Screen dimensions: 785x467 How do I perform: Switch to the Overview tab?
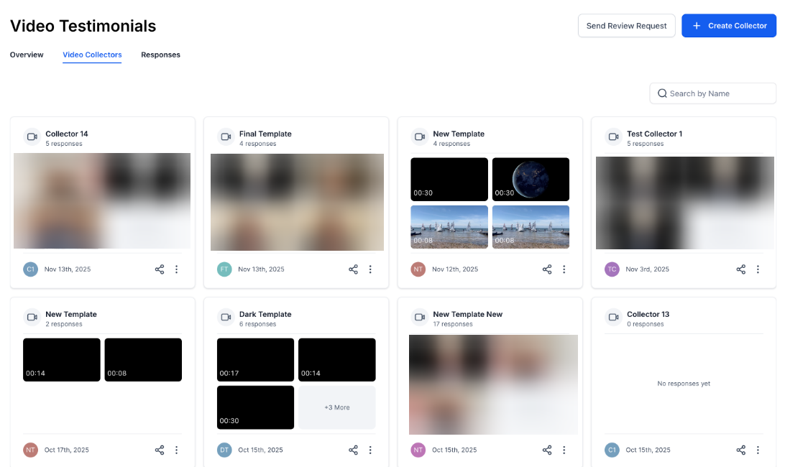(27, 55)
